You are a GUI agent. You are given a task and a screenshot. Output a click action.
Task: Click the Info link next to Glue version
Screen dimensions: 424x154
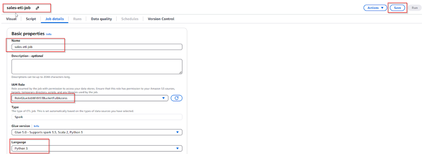pyautogui.click(x=36, y=126)
